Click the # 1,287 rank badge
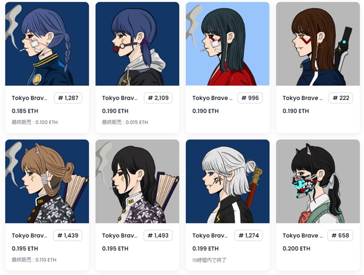Image resolution: width=364 pixels, height=275 pixels. click(68, 98)
